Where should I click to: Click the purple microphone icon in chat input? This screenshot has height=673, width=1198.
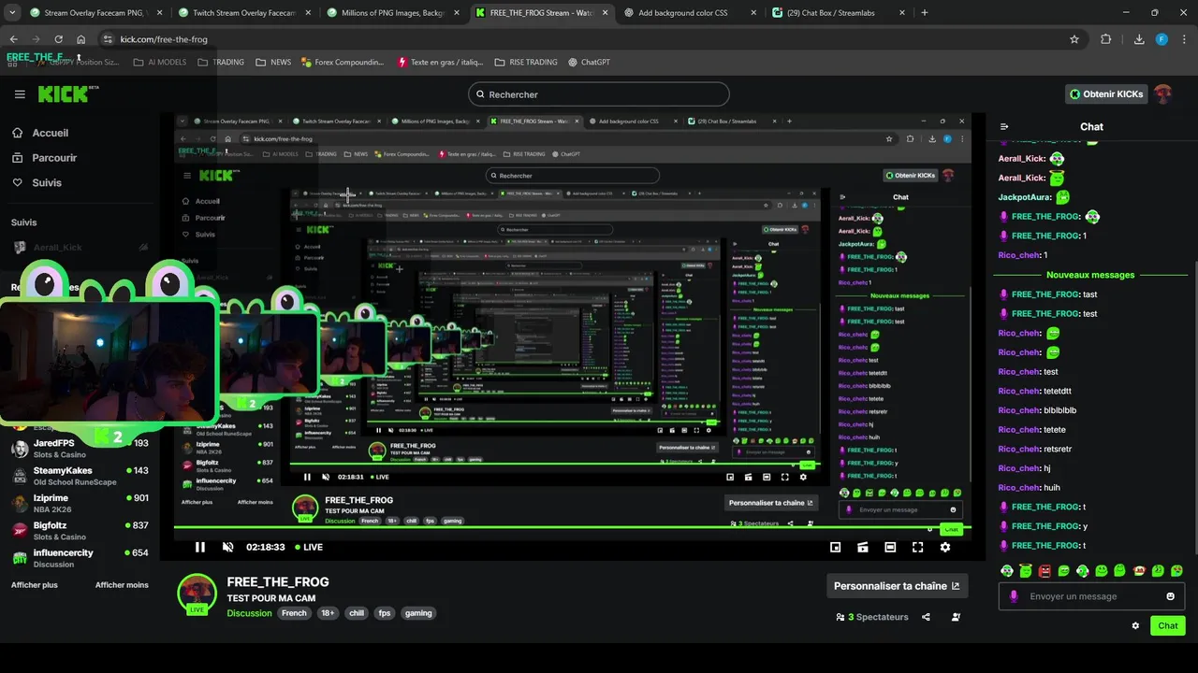[x=1014, y=596]
